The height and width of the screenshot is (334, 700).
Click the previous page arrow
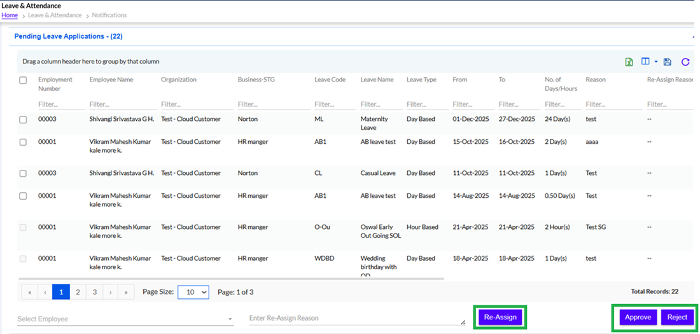[x=45, y=292]
